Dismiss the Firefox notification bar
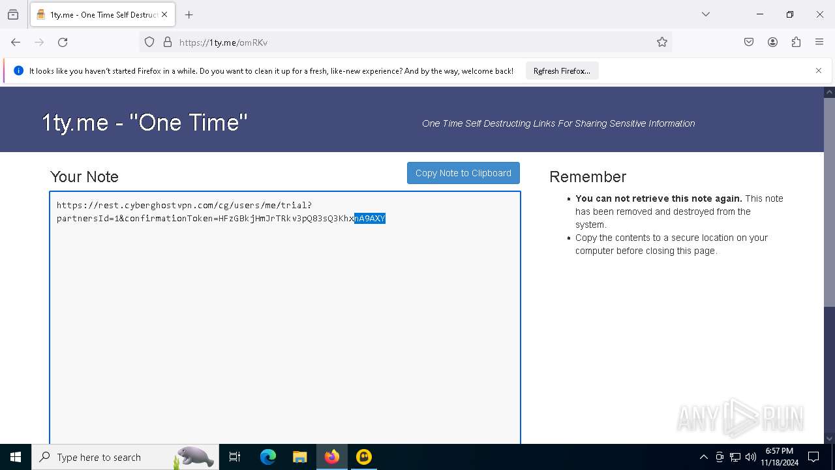This screenshot has height=470, width=835. coord(819,70)
